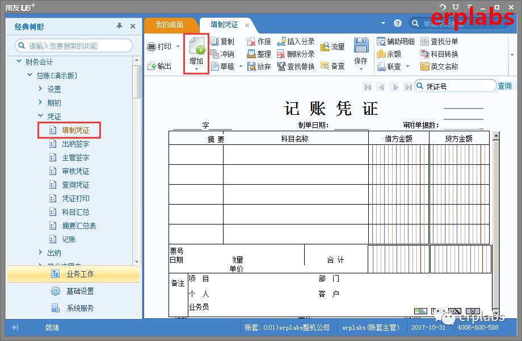Click the 整理 organize icon

(251, 53)
